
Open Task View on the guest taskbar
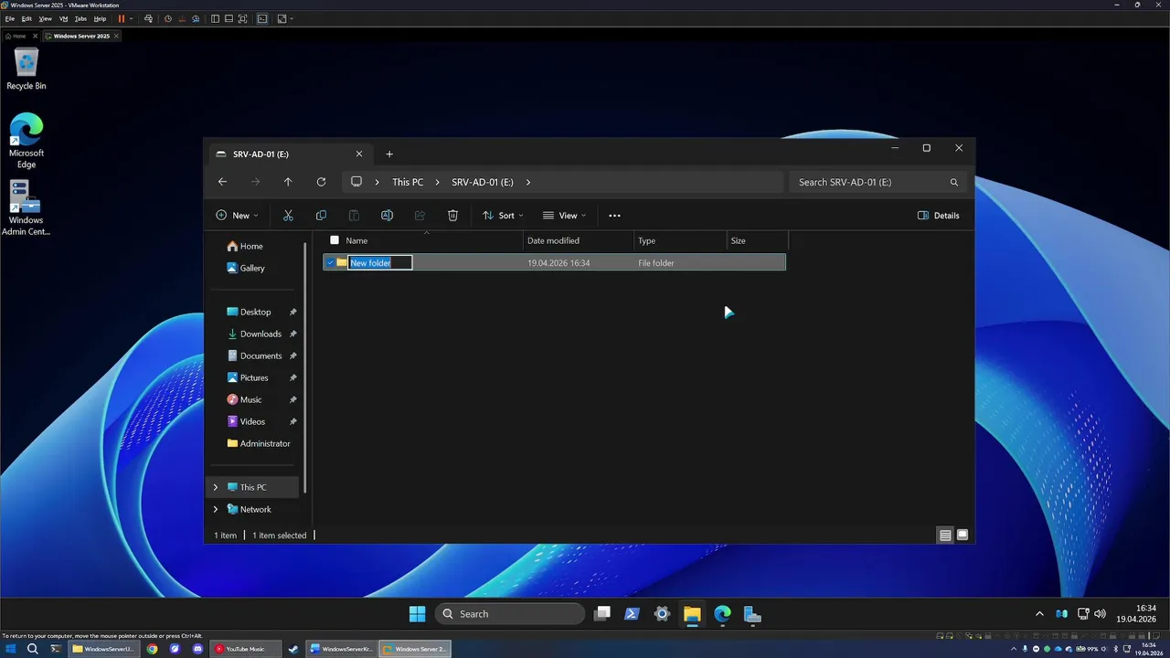click(601, 614)
